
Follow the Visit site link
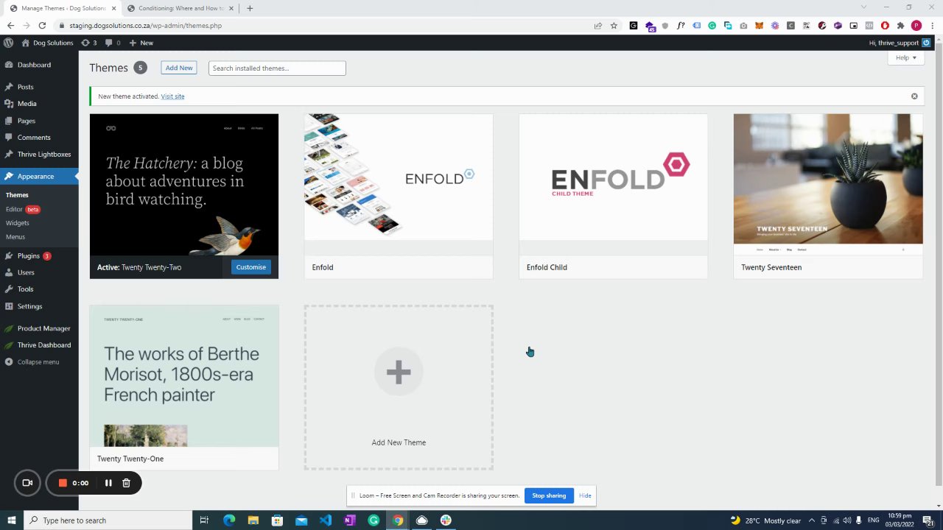pyautogui.click(x=172, y=96)
